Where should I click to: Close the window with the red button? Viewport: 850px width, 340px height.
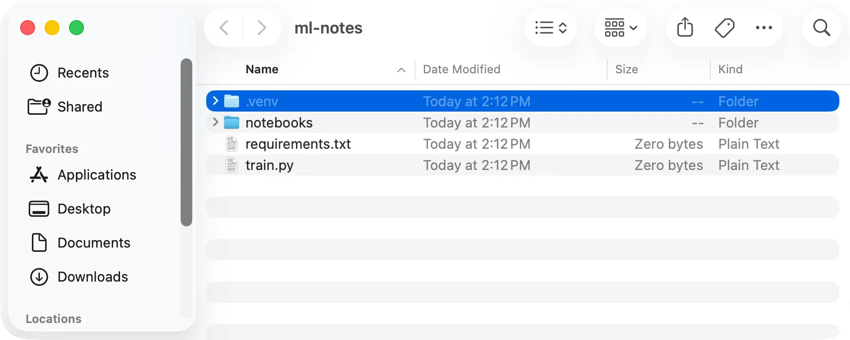point(28,28)
